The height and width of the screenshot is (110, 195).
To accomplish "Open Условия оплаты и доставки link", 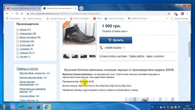I will pyautogui.click(x=113, y=56).
